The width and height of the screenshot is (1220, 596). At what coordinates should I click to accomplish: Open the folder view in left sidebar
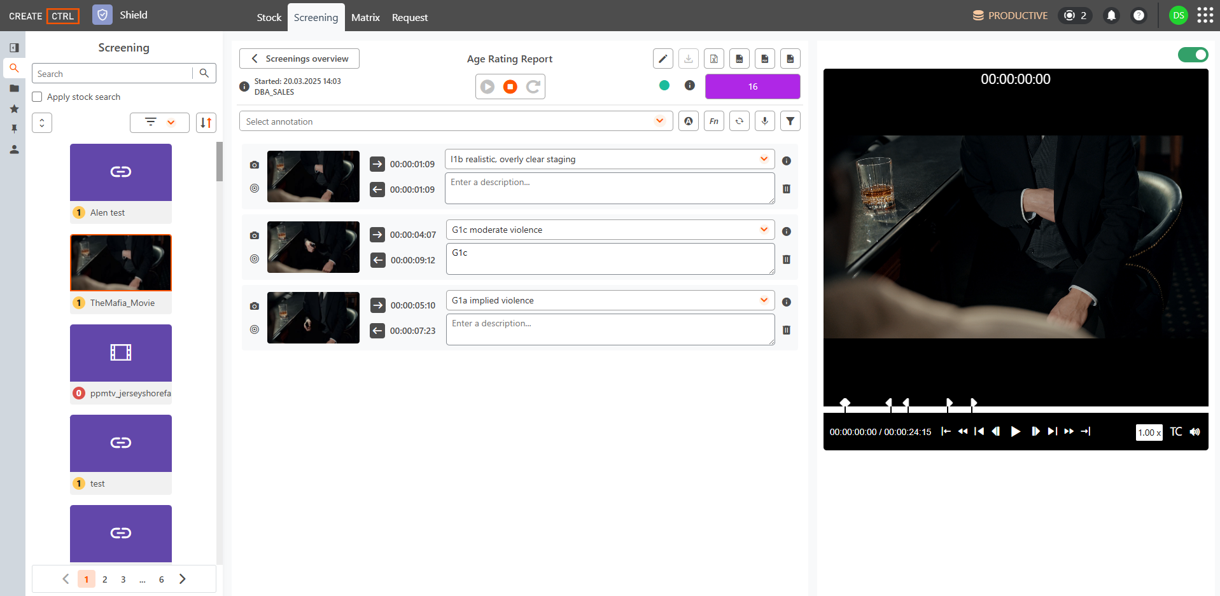point(14,88)
